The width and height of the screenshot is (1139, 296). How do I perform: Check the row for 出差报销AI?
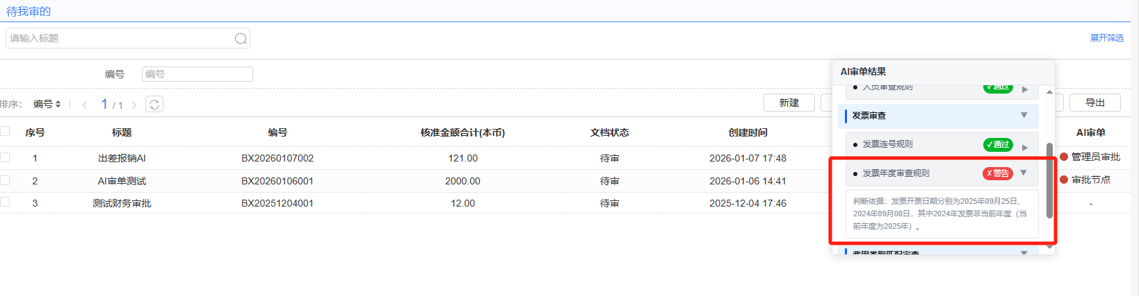click(5, 157)
